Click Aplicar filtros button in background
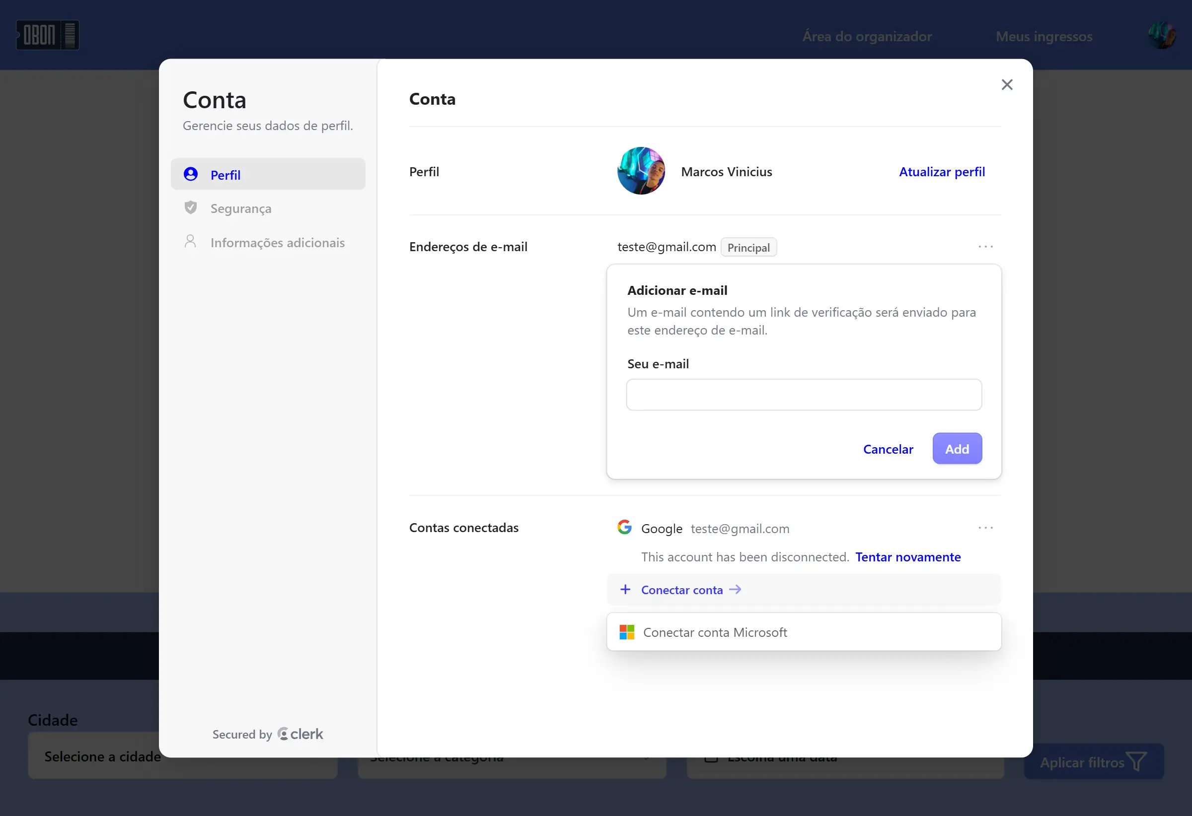1192x816 pixels. click(x=1094, y=762)
